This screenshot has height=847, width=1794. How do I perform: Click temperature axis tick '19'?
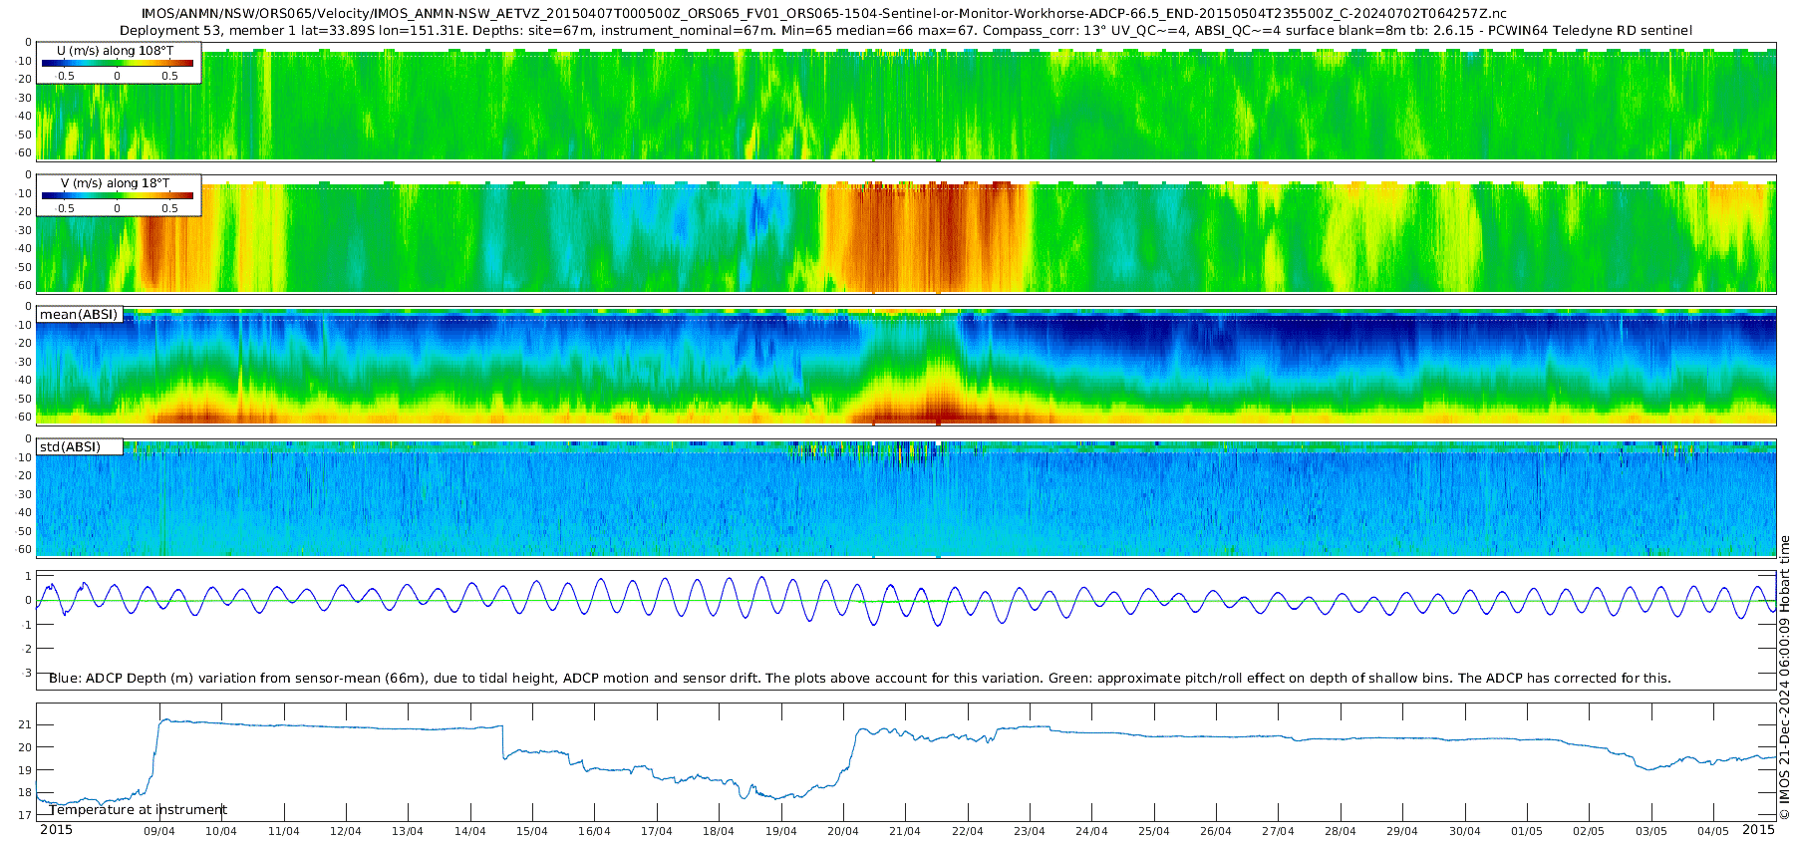(x=25, y=770)
